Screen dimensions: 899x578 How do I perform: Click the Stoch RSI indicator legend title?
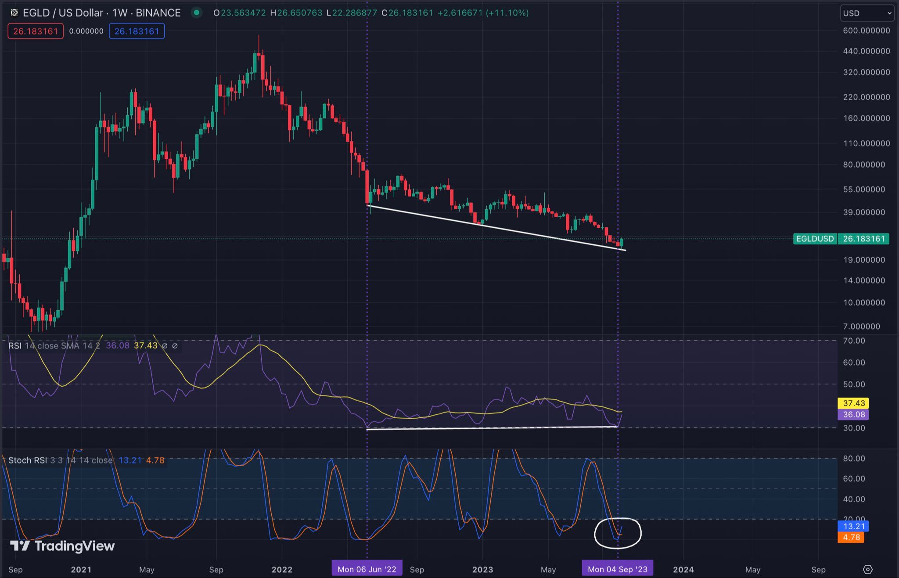click(x=28, y=460)
